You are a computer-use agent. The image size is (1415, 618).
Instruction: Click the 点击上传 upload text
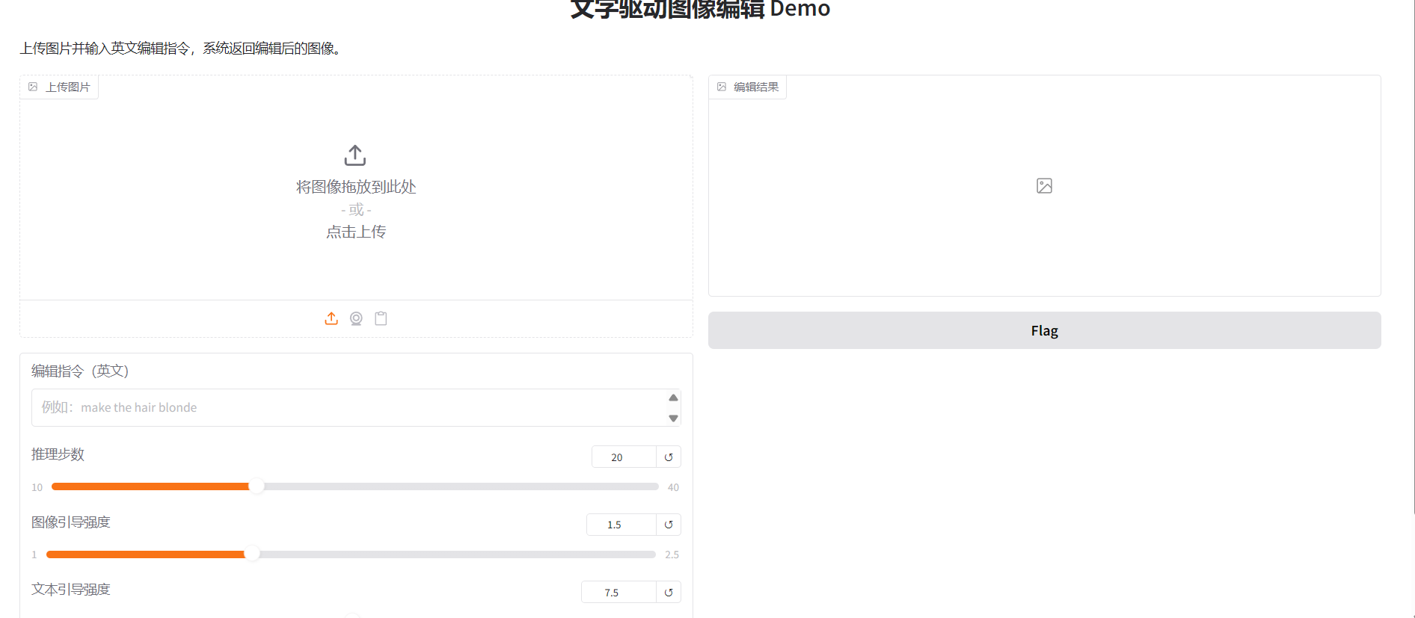click(356, 232)
